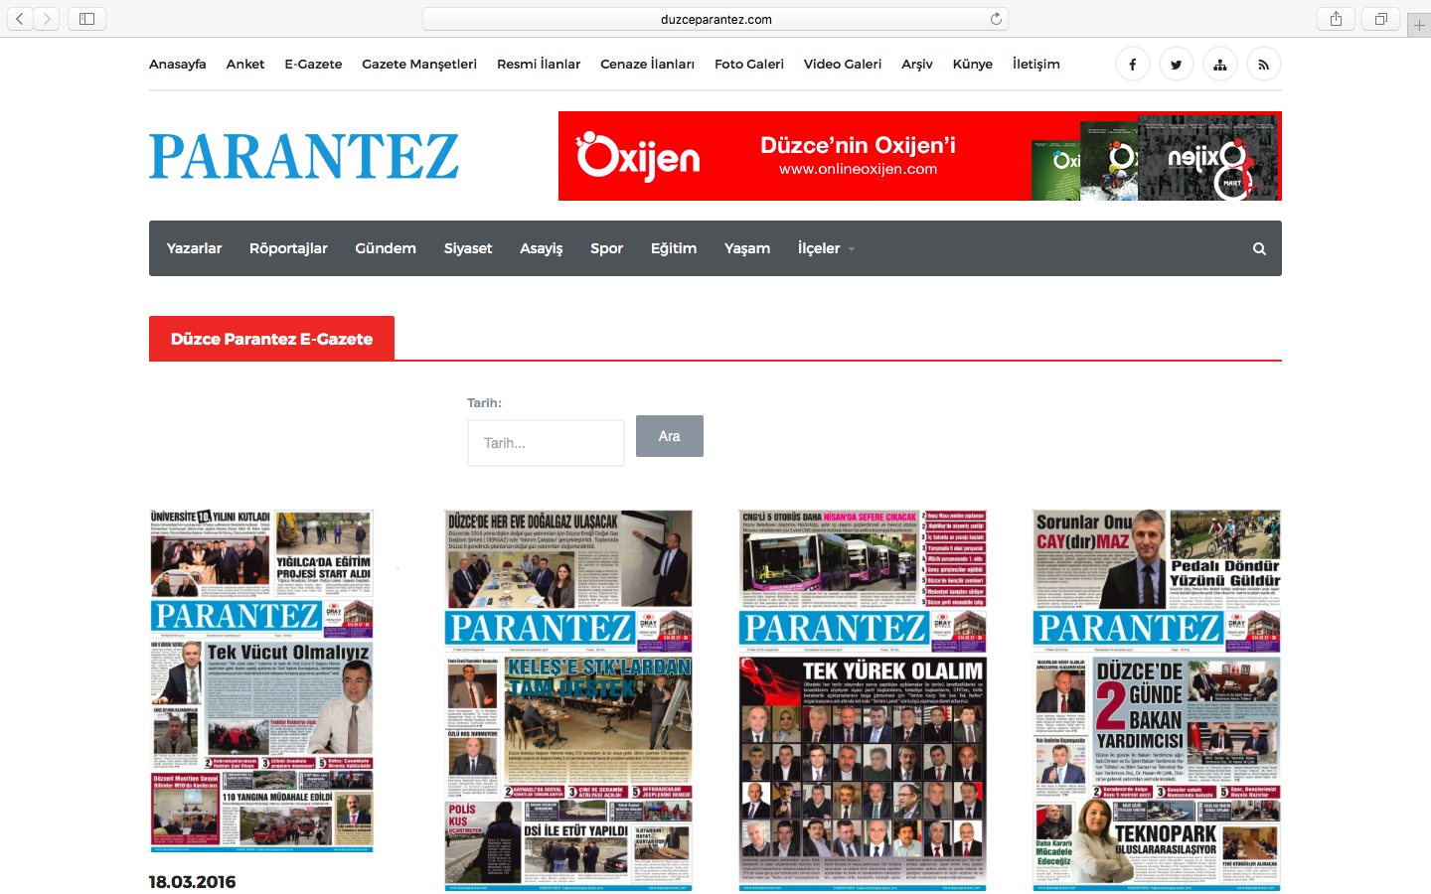Image resolution: width=1431 pixels, height=894 pixels.
Task: Click the 18.03.2016 date label
Action: pos(193,882)
